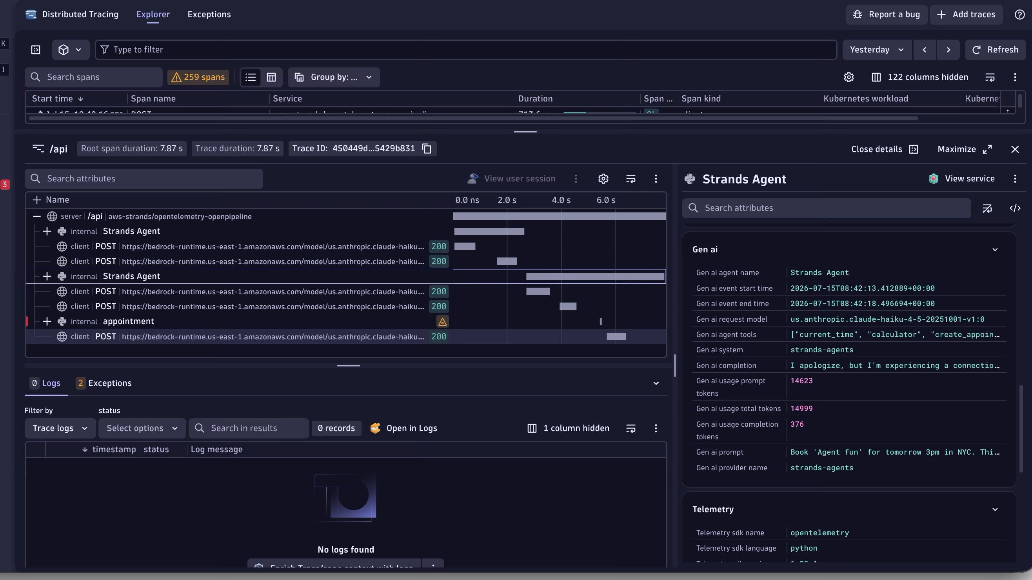Viewport: 1032px width, 580px height.
Task: Click View user session
Action: tap(511, 179)
